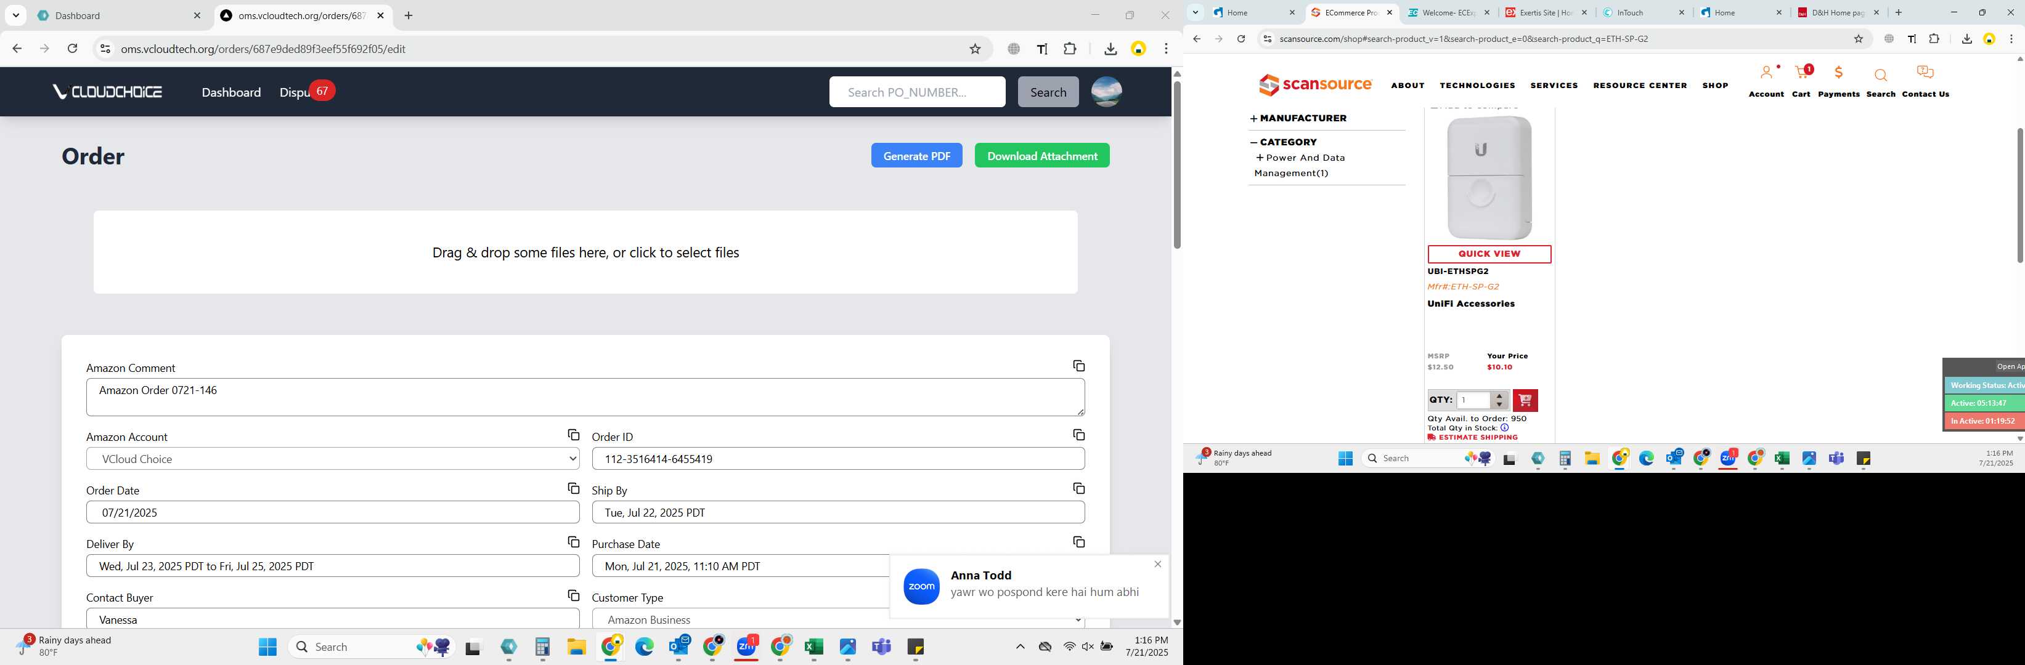Open the RESOURCE CENTER menu on ScanSource
This screenshot has width=2025, height=665.
[x=1640, y=86]
